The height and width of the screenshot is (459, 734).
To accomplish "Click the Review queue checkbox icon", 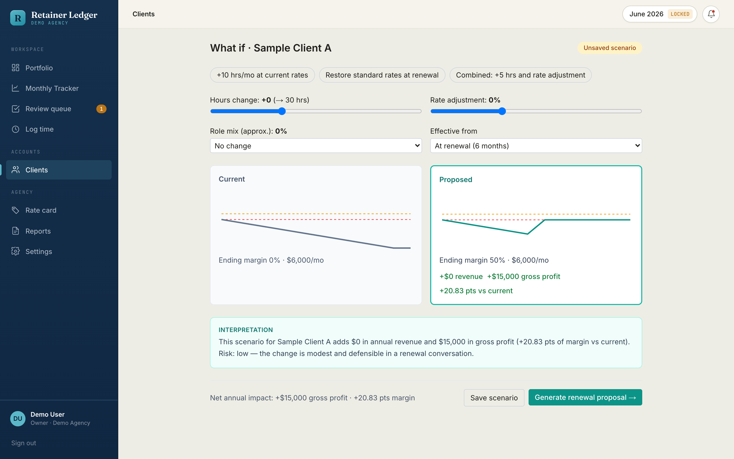I will [x=16, y=109].
